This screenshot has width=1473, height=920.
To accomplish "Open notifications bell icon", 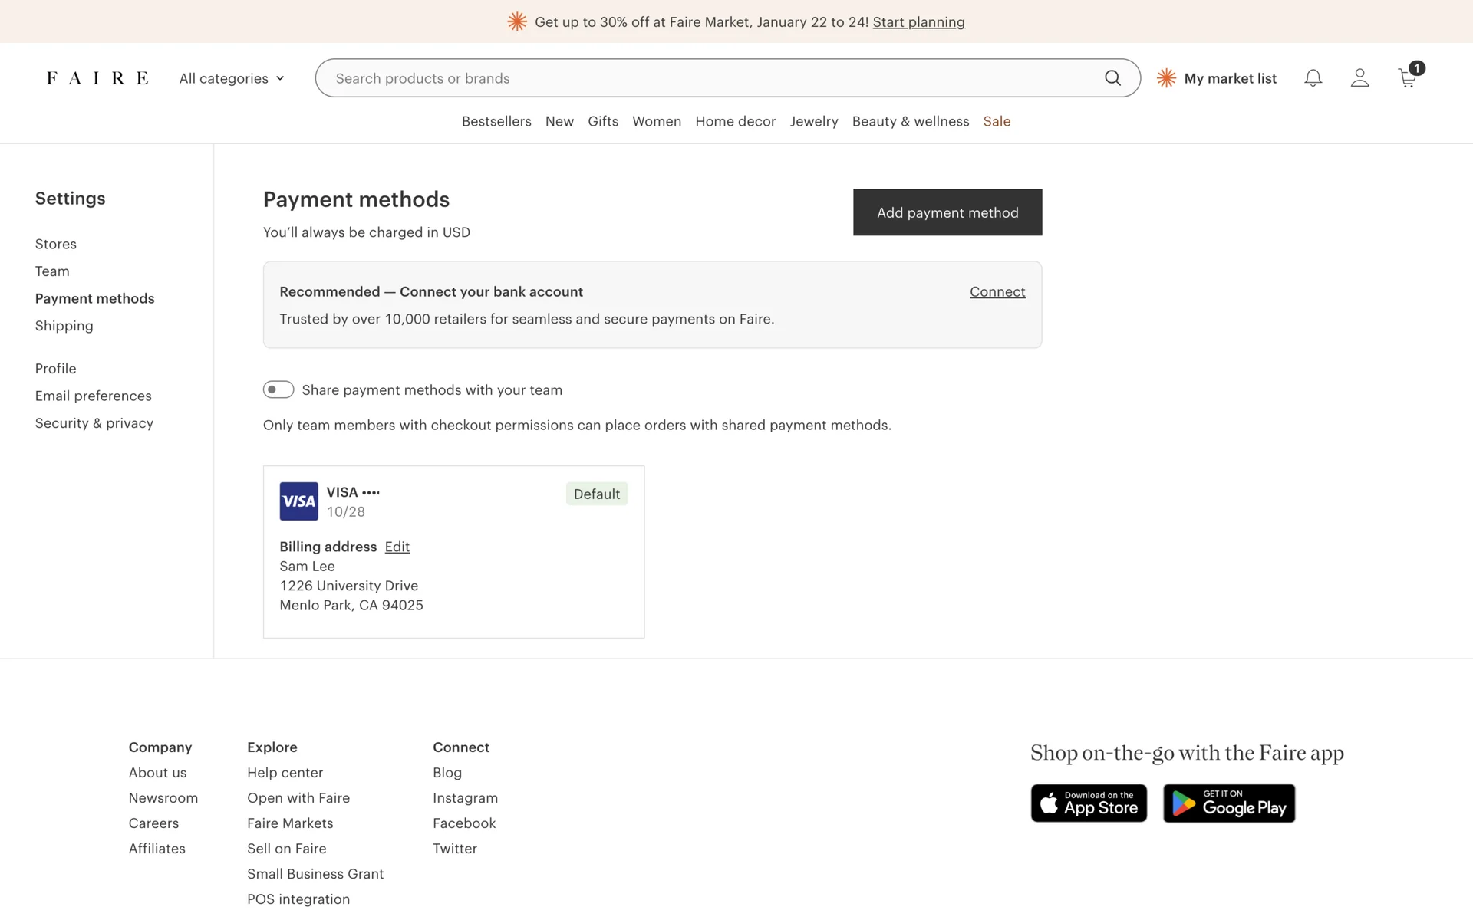I will tap(1313, 78).
